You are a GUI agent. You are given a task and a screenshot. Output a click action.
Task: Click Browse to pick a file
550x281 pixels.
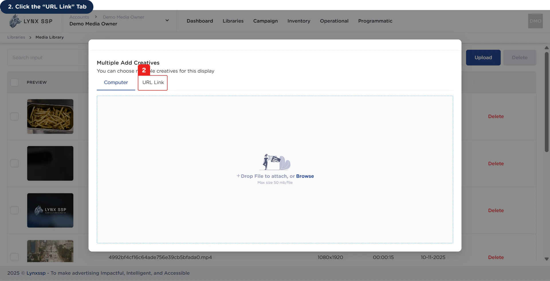(x=305, y=176)
